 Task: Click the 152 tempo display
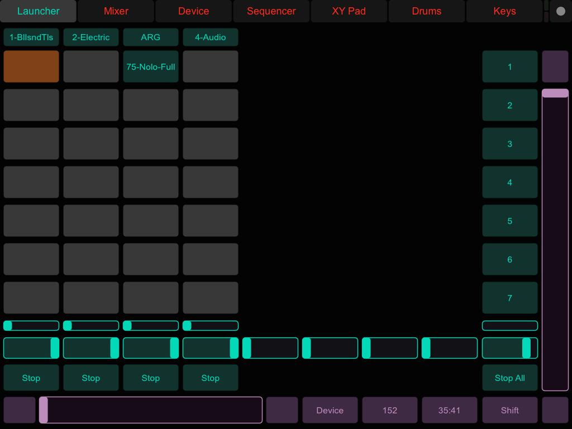click(x=389, y=411)
